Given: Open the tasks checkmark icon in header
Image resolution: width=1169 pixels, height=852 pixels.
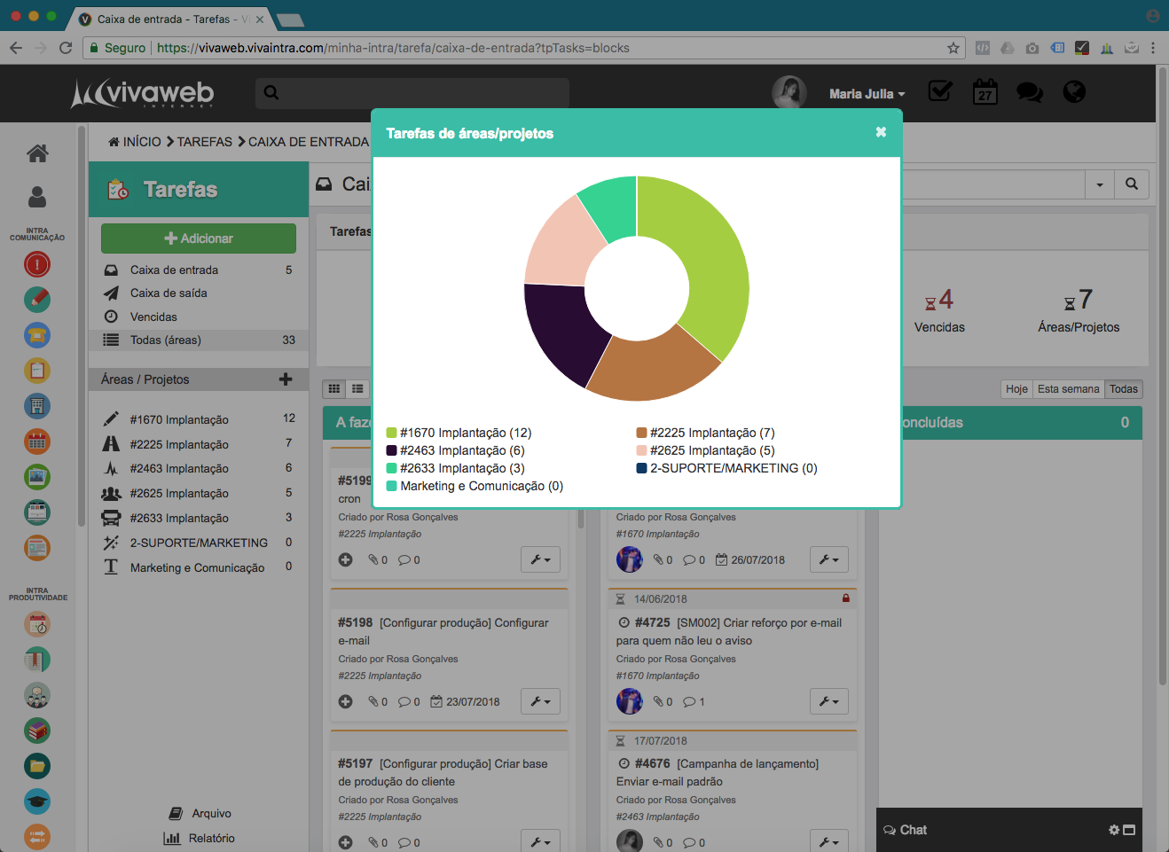Looking at the screenshot, I should [x=939, y=91].
